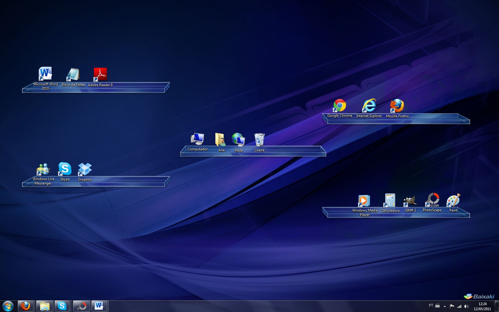Open Windows Explorer from the taskbar

45,306
